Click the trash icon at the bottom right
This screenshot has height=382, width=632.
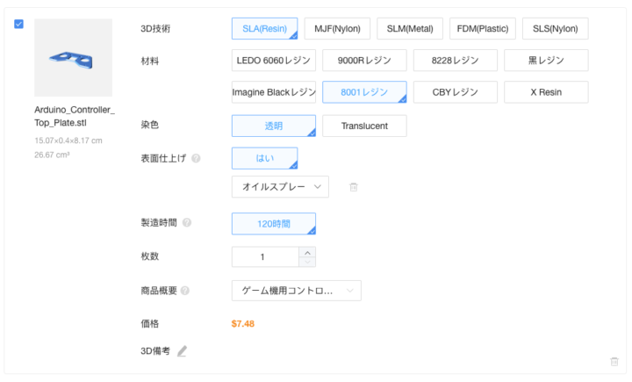(614, 361)
